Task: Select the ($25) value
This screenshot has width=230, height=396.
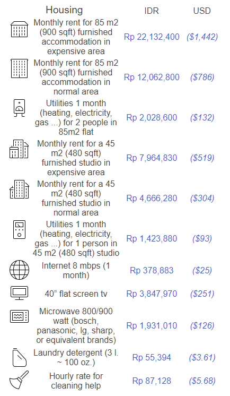Action: point(202,270)
